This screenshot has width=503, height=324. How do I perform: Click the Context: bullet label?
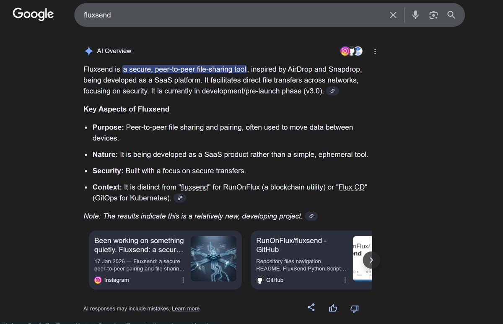pos(107,187)
